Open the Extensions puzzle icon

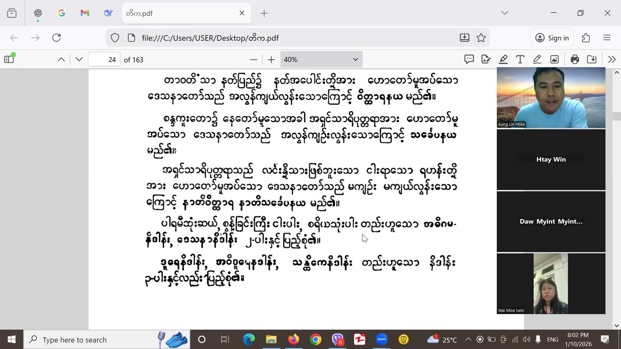[586, 38]
